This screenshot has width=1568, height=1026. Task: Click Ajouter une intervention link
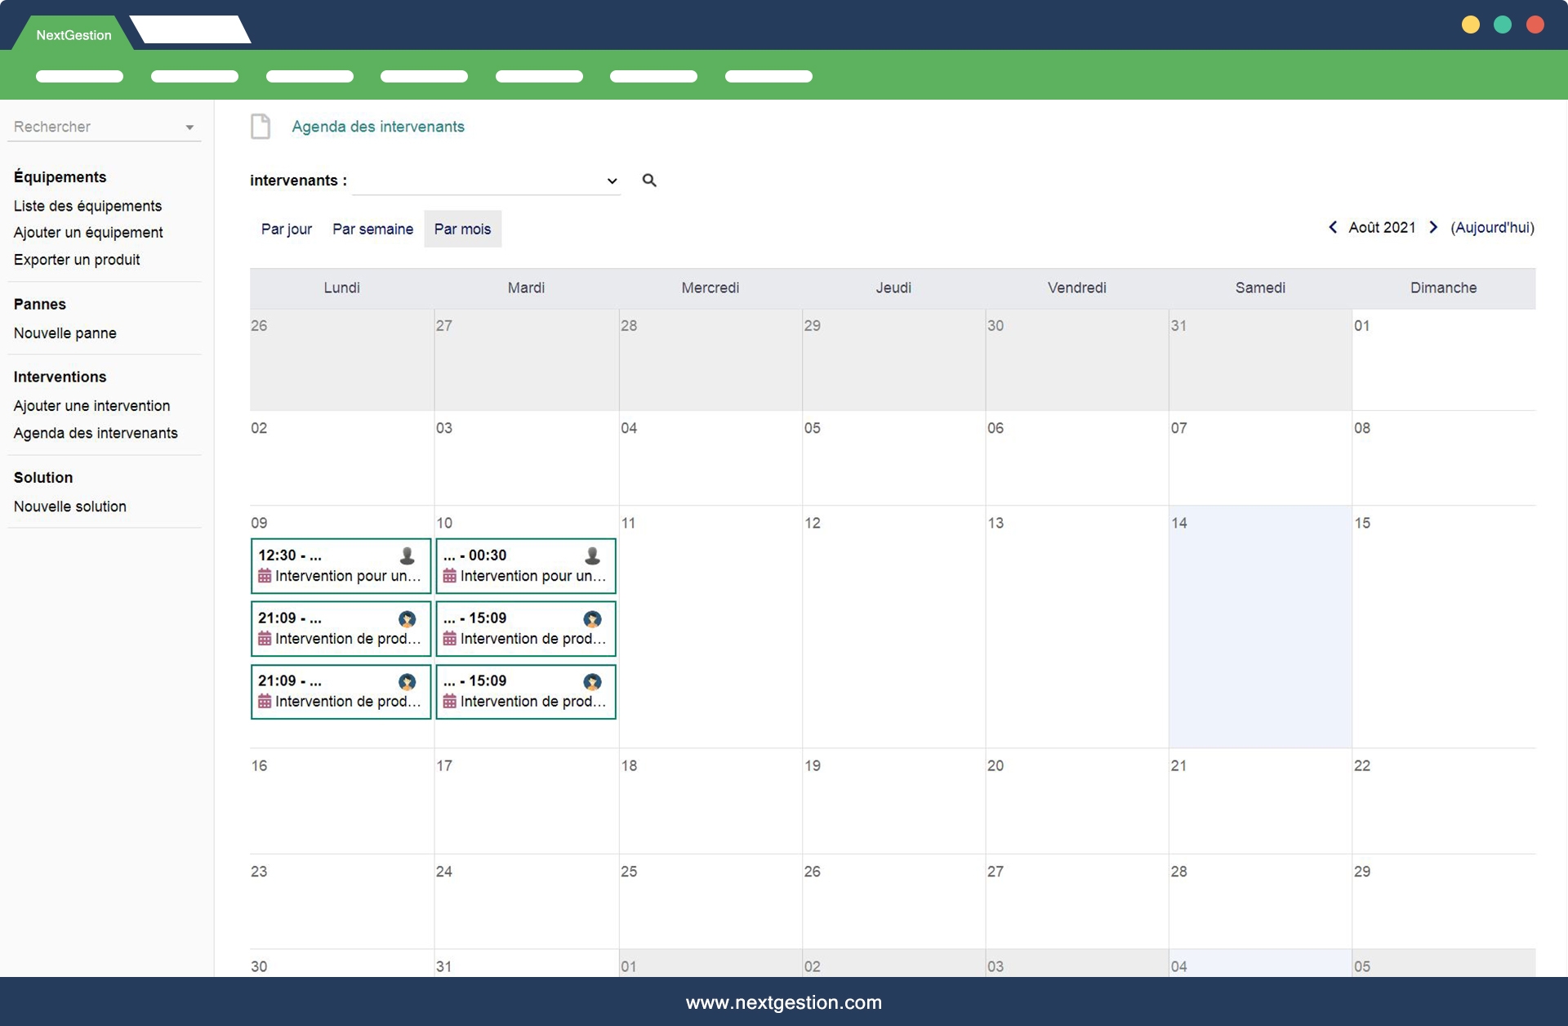point(91,406)
